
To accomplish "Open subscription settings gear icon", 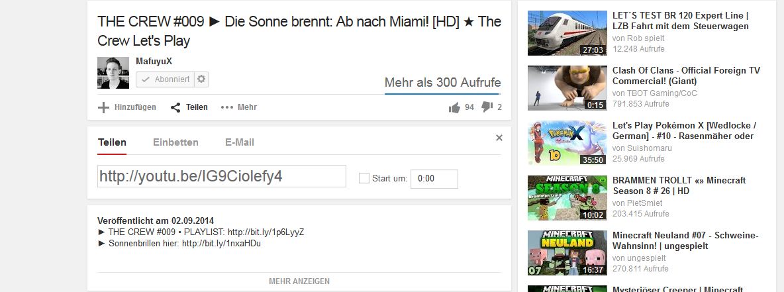I will tap(201, 79).
